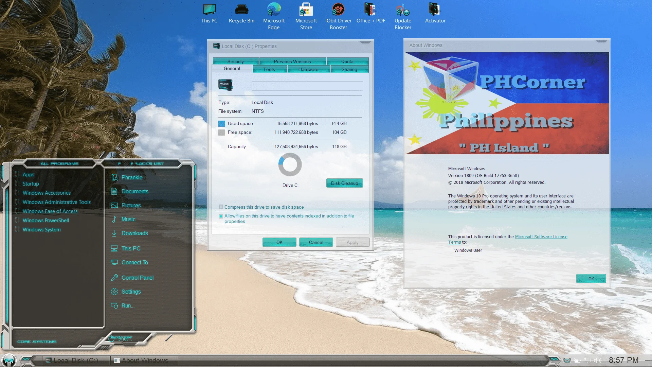Screen dimensions: 652x367
Task: Open Microsoft Store desktop shortcut
Action: (306, 16)
